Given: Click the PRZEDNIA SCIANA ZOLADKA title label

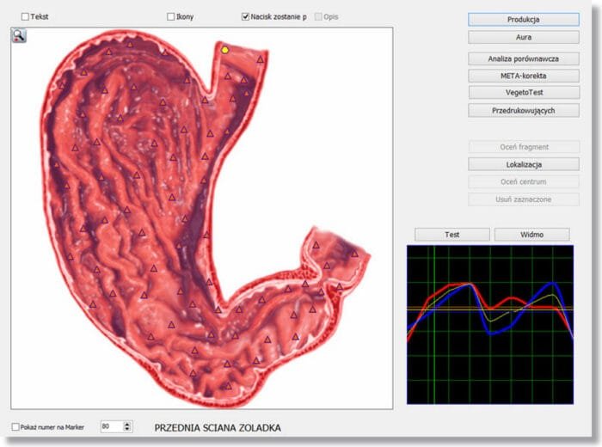Looking at the screenshot, I should click(x=217, y=427).
